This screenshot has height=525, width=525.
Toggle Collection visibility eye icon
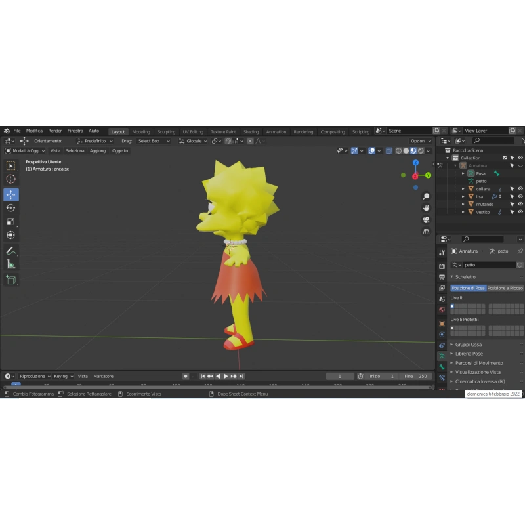(520, 157)
